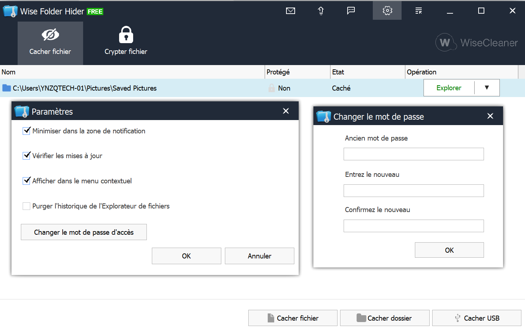
Task: Click the folder icon of Saved Pictures row
Action: [x=6, y=88]
